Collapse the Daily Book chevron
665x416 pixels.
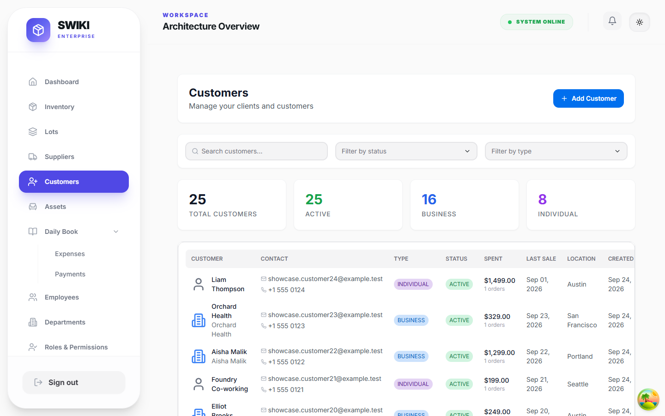tap(116, 232)
